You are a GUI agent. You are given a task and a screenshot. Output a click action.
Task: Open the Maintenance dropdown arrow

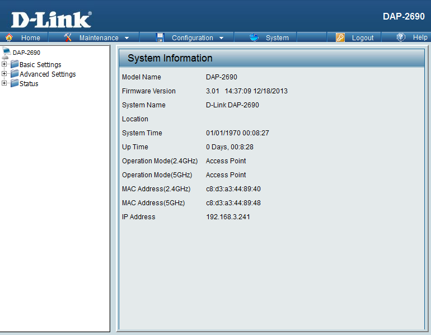point(127,38)
